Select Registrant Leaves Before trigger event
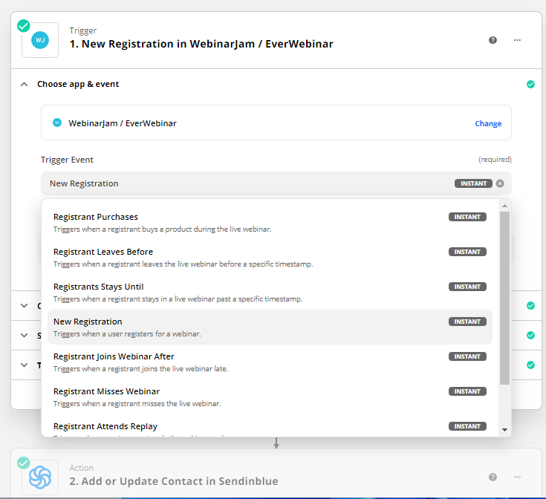The height and width of the screenshot is (499, 546). pos(270,258)
